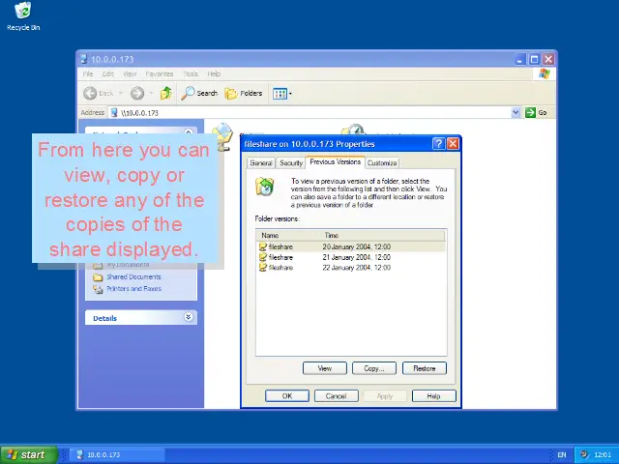619x464 pixels.
Task: Click the Help button in the dialog
Action: (x=433, y=395)
